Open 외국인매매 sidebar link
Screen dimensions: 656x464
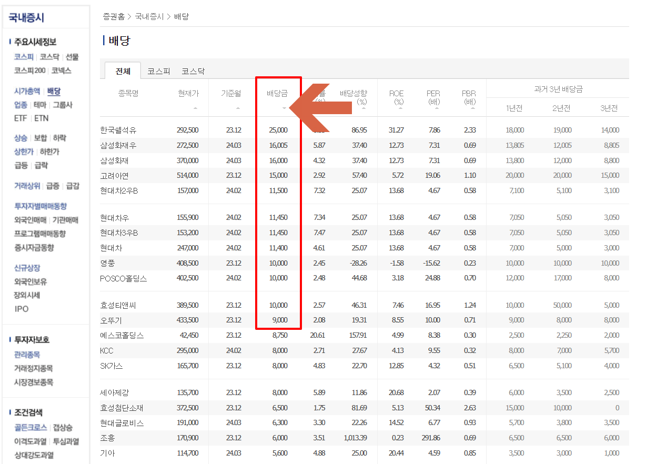click(31, 220)
